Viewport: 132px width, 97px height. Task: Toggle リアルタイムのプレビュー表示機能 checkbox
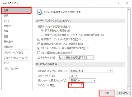39,48
